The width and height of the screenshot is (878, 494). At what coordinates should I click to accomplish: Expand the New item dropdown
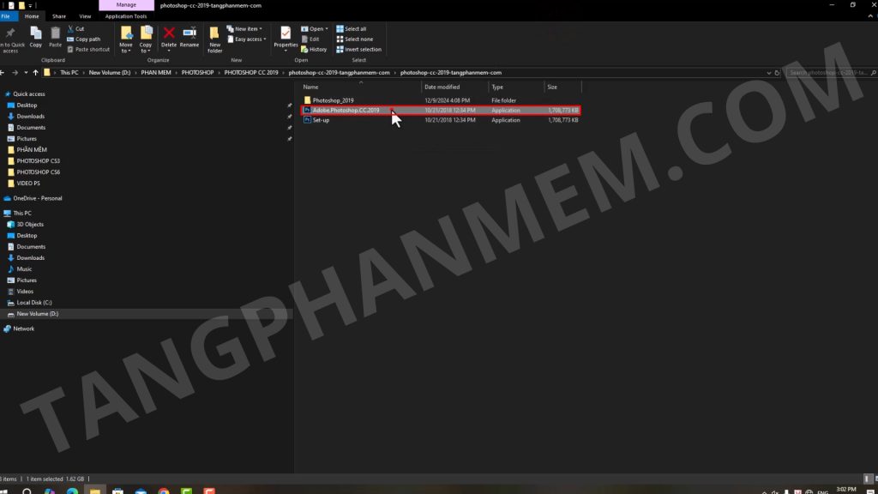point(248,28)
